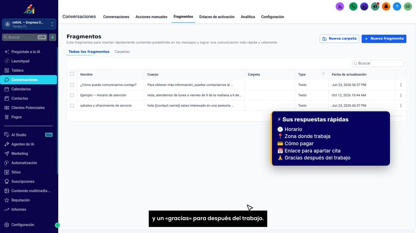Switch to Carpetas subtab

(x=122, y=52)
